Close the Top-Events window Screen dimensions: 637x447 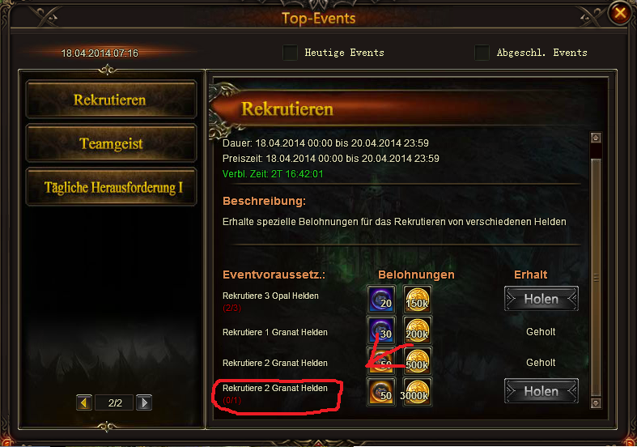click(x=620, y=14)
